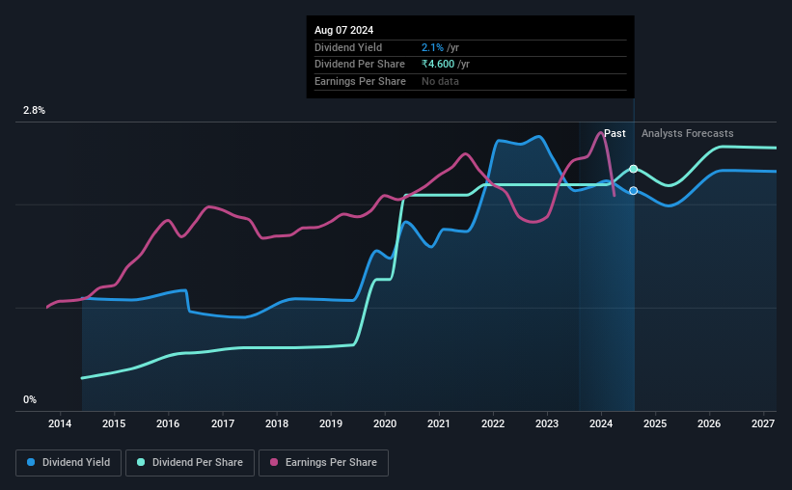Select the 2024 label on the x-axis
The image size is (792, 490).
601,423
